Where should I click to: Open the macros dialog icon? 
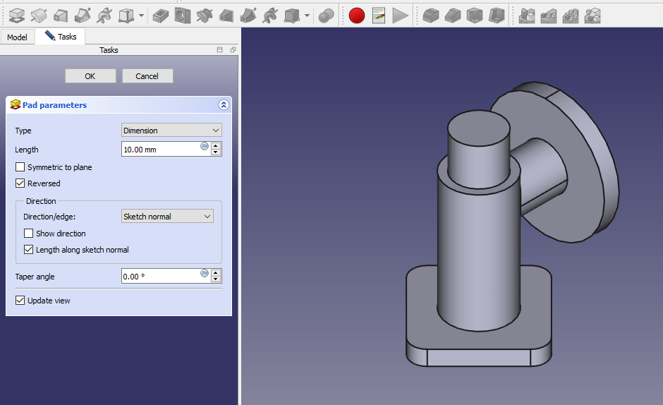379,15
